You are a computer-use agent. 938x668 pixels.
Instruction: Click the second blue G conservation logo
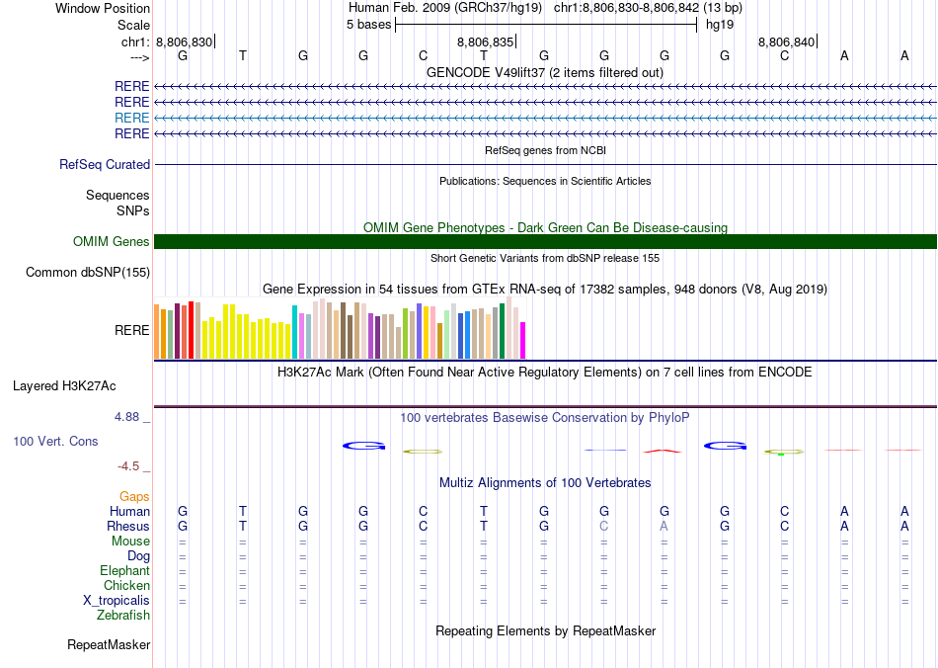pyautogui.click(x=725, y=447)
